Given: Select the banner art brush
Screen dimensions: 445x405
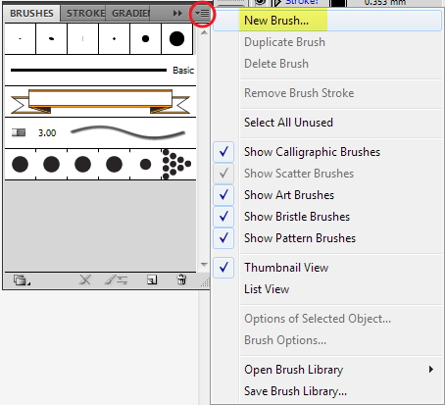Looking at the screenshot, I should (100, 101).
